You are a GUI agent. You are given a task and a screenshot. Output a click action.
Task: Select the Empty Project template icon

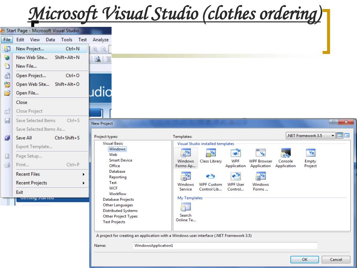311,153
